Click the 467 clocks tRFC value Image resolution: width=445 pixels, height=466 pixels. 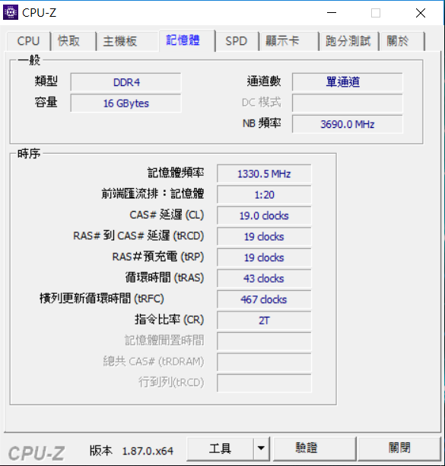point(264,299)
